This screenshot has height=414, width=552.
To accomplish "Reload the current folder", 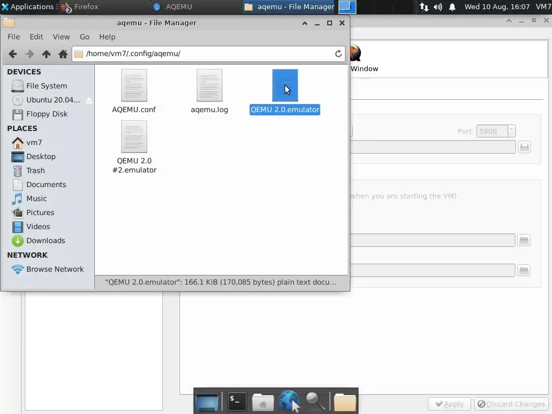I will pyautogui.click(x=339, y=53).
